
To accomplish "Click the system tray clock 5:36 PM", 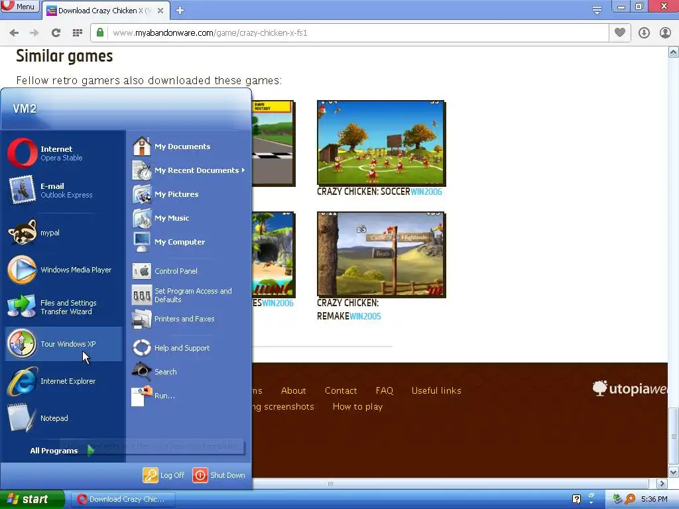I will click(654, 499).
